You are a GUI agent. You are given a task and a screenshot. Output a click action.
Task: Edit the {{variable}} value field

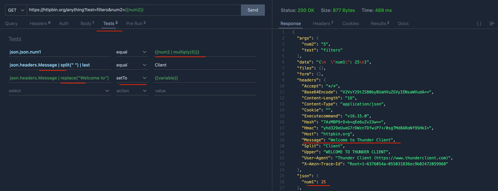[205, 78]
